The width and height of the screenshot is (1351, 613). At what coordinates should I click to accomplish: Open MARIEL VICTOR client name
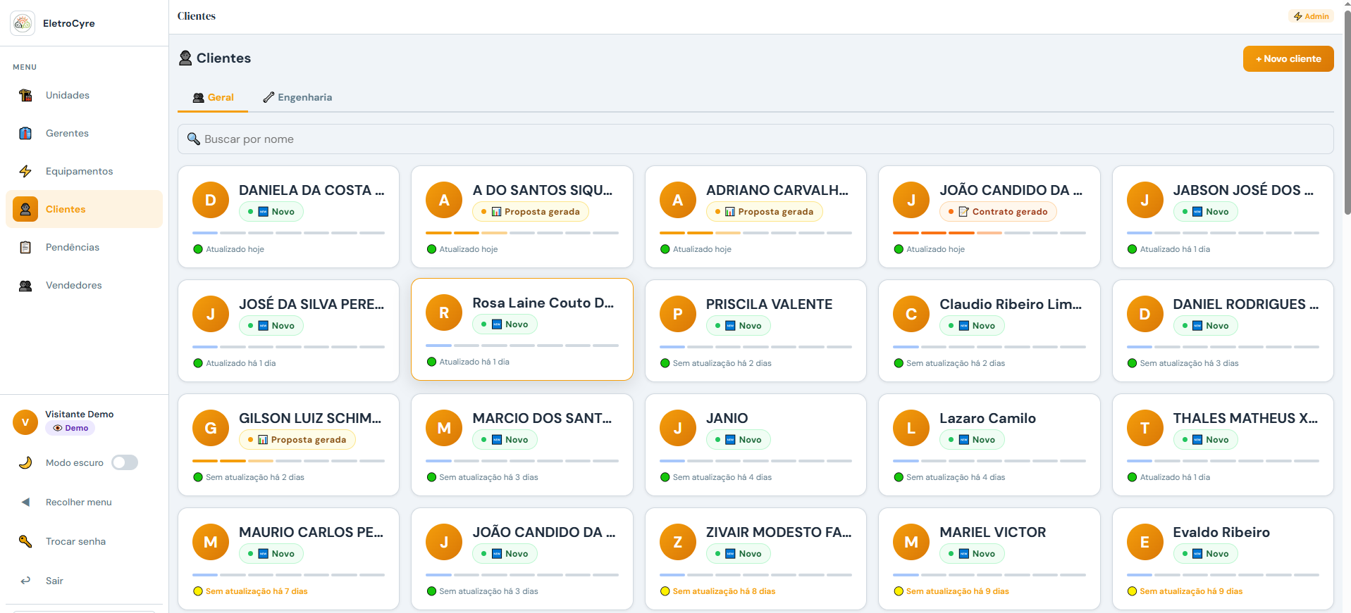pyautogui.click(x=992, y=532)
